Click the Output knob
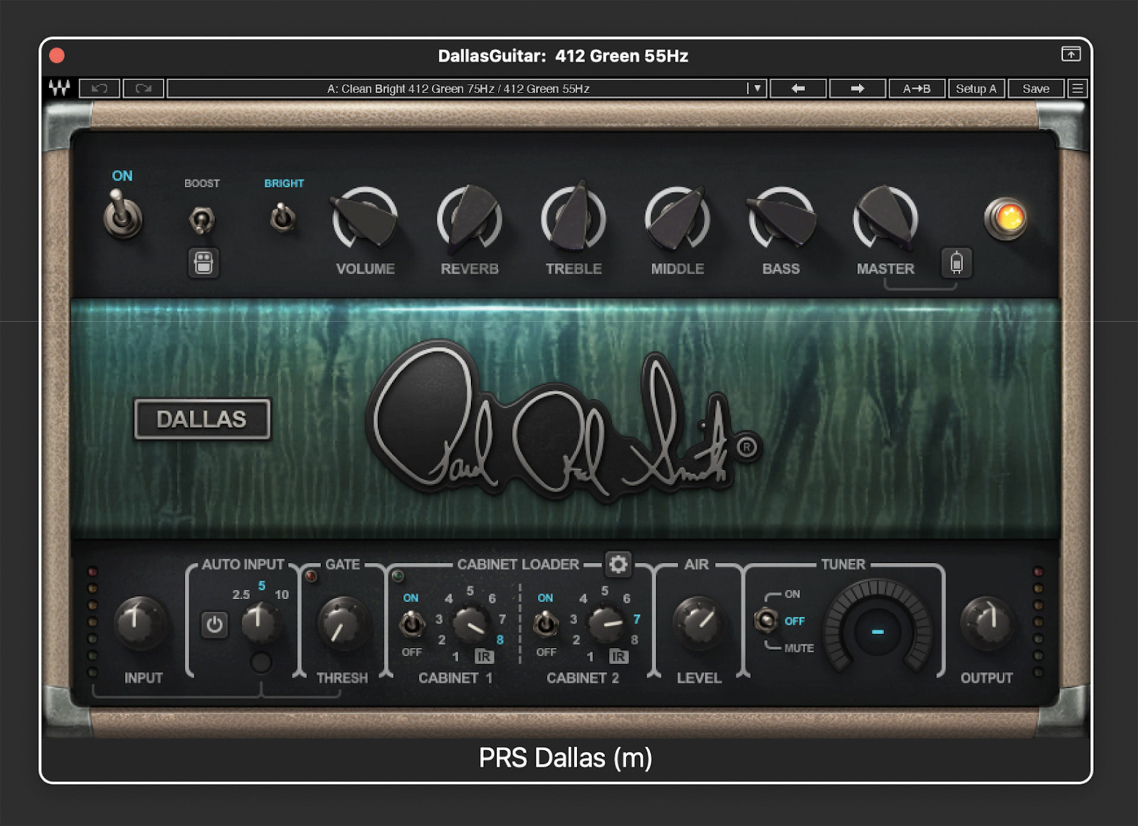Viewport: 1138px width, 826px height. click(986, 623)
